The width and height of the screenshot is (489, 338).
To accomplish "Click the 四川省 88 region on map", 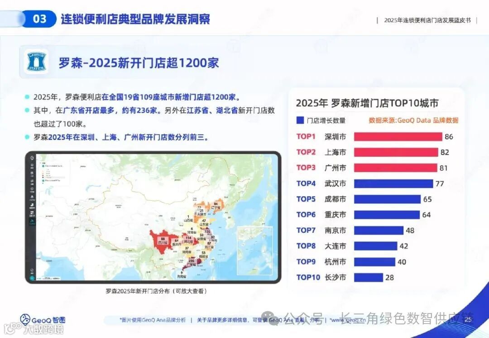I will [x=162, y=241].
